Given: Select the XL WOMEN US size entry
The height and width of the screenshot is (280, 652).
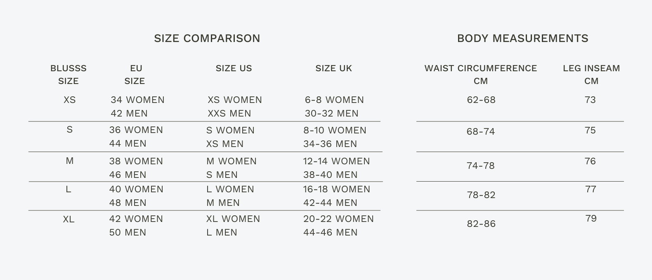Looking at the screenshot, I should 233,219.
